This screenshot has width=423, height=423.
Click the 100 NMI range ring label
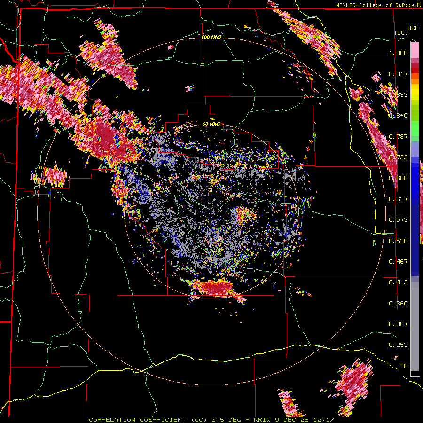click(211, 37)
